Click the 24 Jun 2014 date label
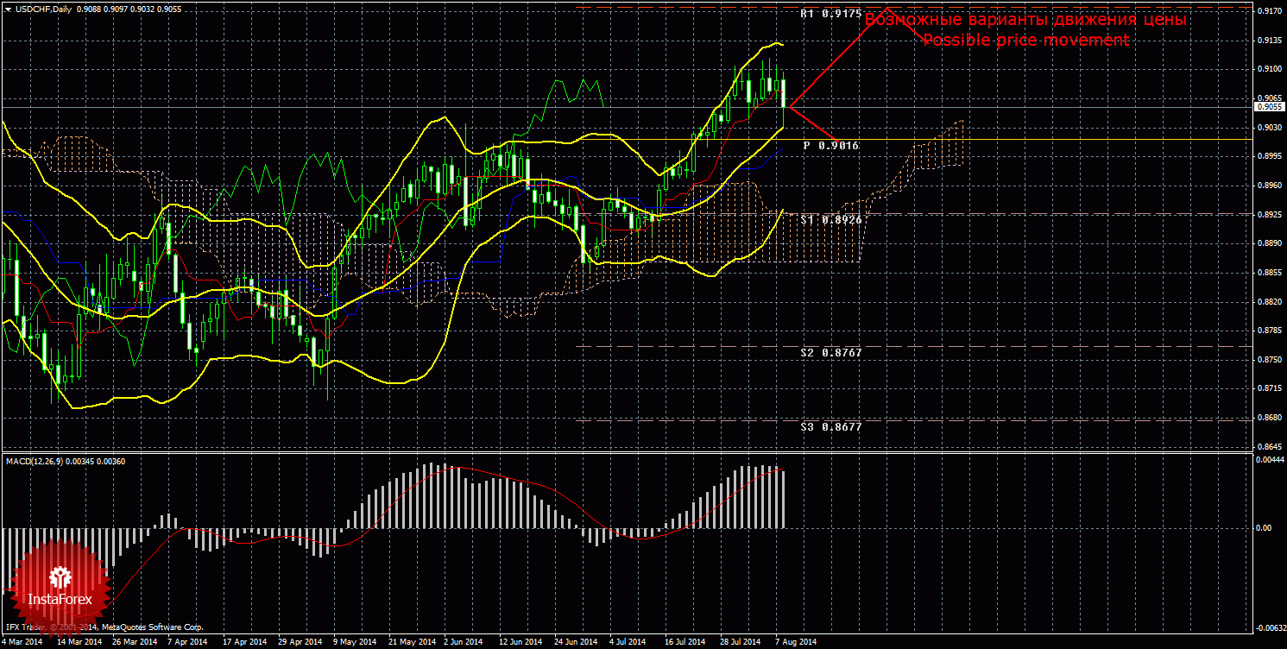 click(x=576, y=642)
